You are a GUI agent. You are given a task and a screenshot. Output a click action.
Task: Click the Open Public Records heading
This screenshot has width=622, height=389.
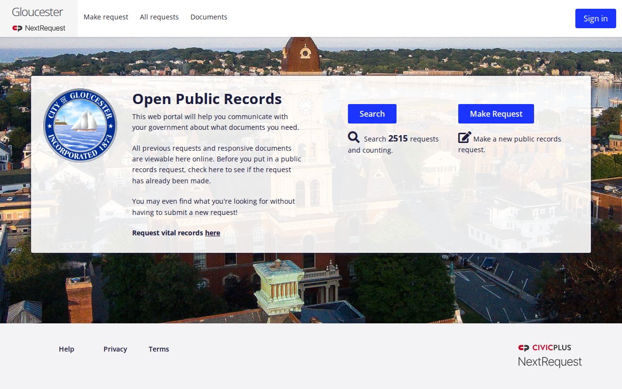[x=207, y=99]
